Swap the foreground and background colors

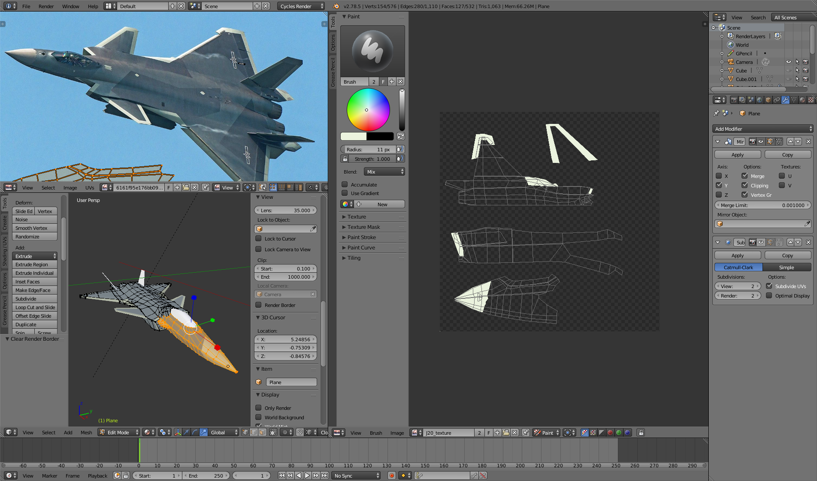tap(401, 136)
